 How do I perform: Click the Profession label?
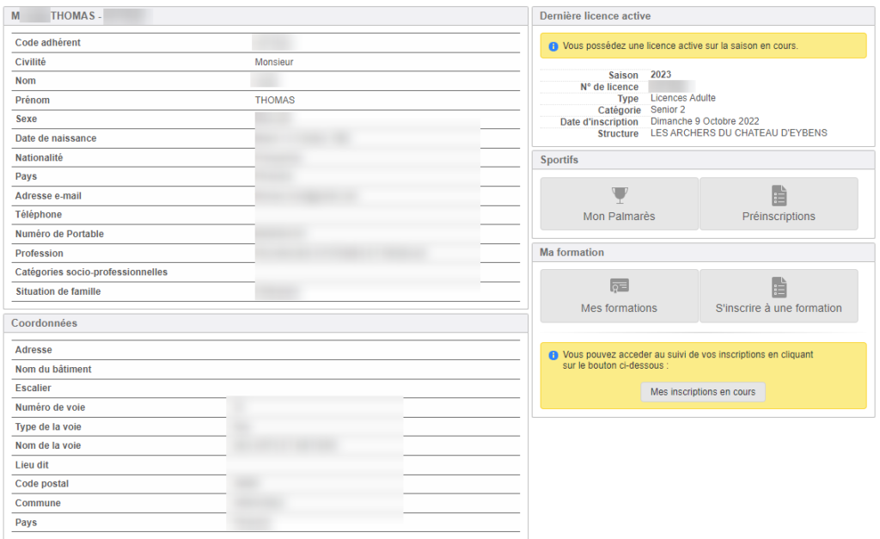pyautogui.click(x=40, y=254)
